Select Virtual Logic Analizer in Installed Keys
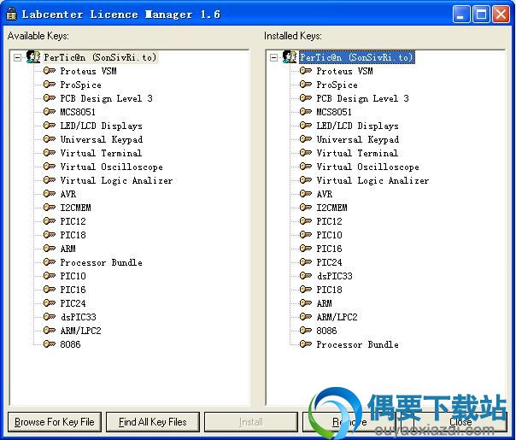The image size is (516, 440). point(372,180)
